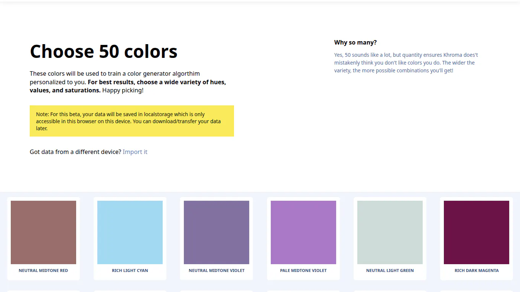
Task: Choose the Neutral Midtone Violet swatch
Action: (x=217, y=232)
